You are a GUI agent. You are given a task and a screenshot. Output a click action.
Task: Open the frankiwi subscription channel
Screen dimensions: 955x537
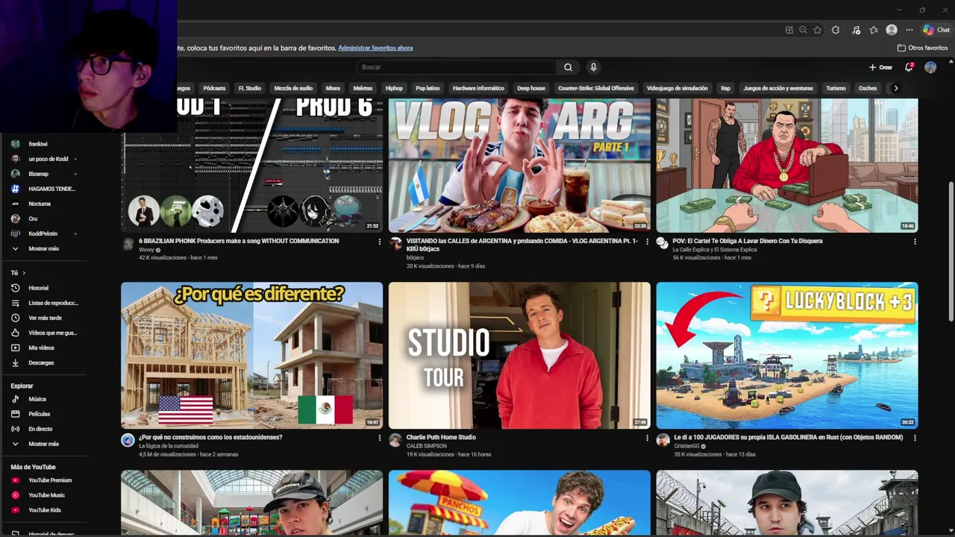click(x=38, y=144)
